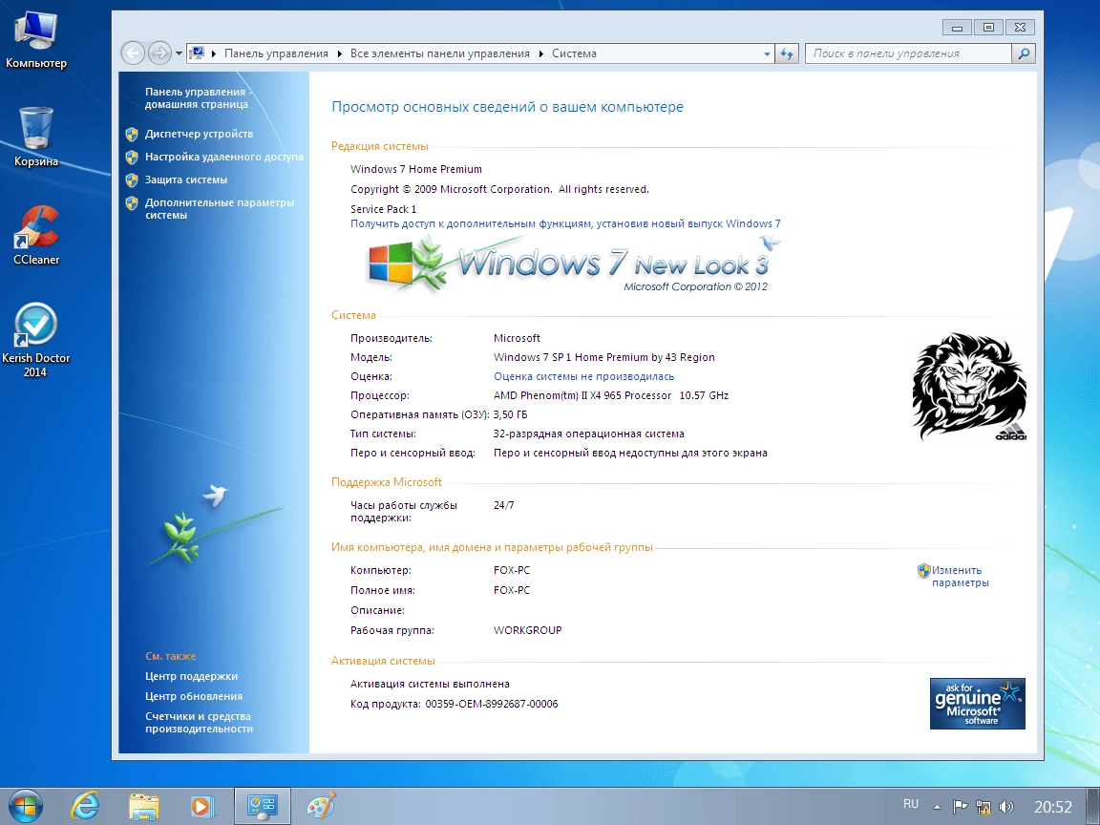Open Диспетчер устройств

click(200, 134)
